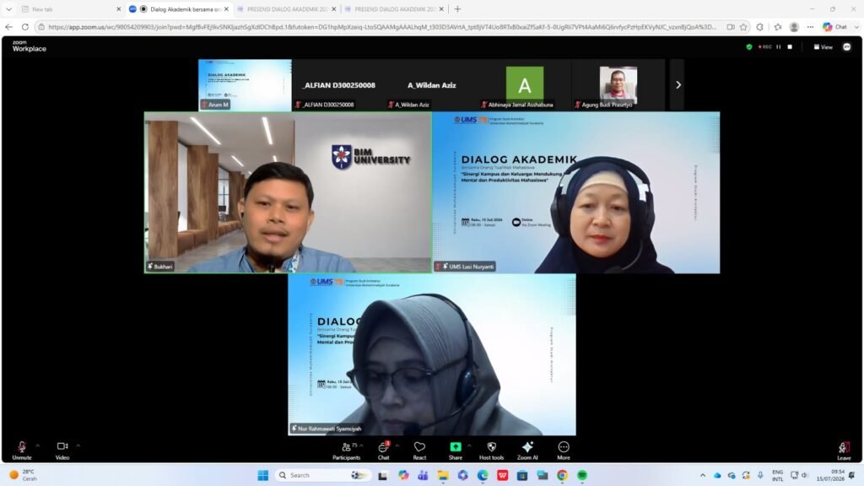
Task: Click the Leave meeting button
Action: (844, 451)
